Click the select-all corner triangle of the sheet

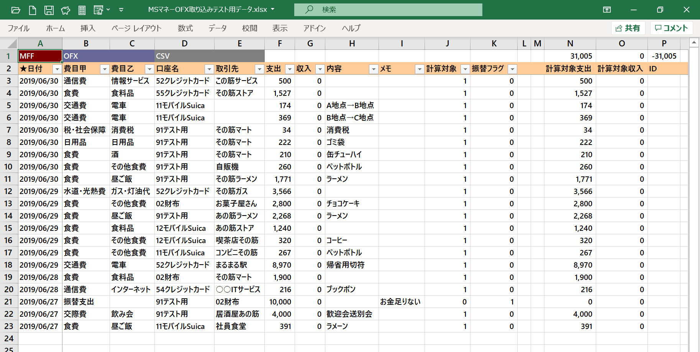(x=12, y=43)
